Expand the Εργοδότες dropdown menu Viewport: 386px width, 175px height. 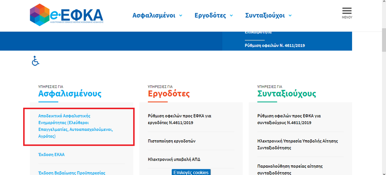[213, 15]
